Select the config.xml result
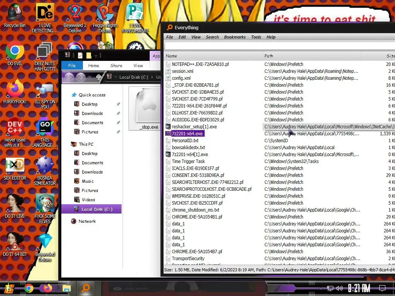 pyautogui.click(x=181, y=78)
